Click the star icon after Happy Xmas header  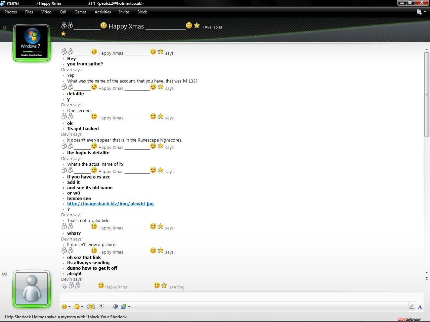pos(197,25)
